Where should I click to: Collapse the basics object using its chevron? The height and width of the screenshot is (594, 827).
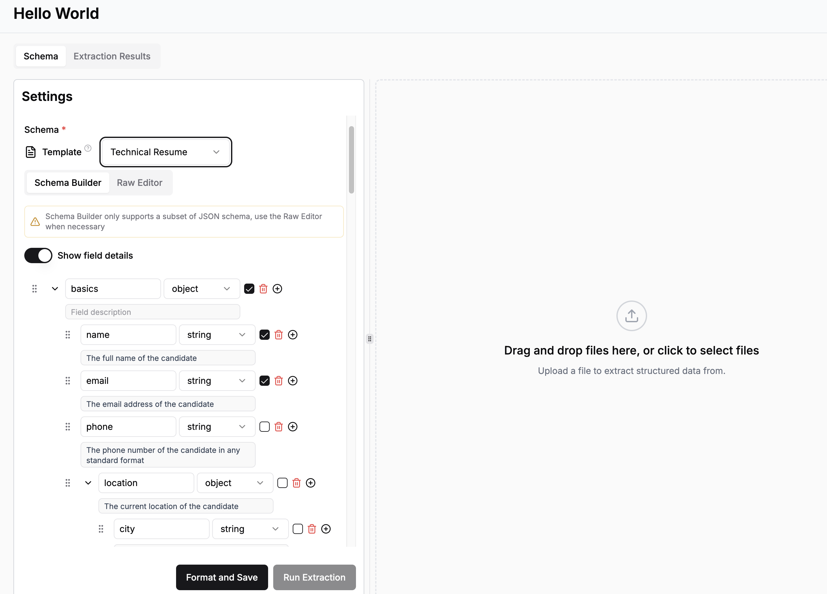click(x=55, y=289)
